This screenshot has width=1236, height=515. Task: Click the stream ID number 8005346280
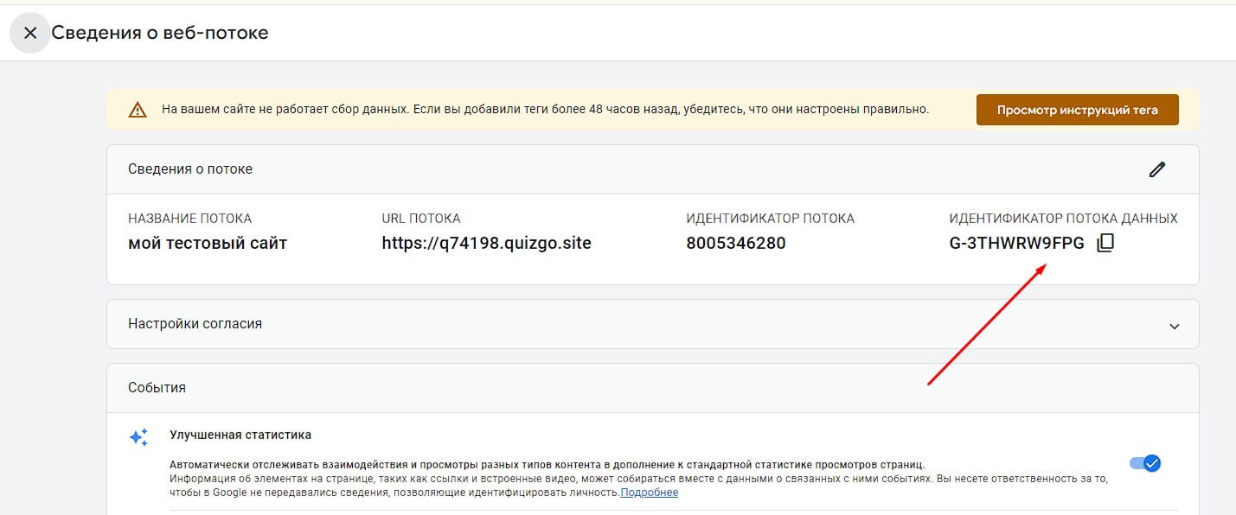pos(735,244)
